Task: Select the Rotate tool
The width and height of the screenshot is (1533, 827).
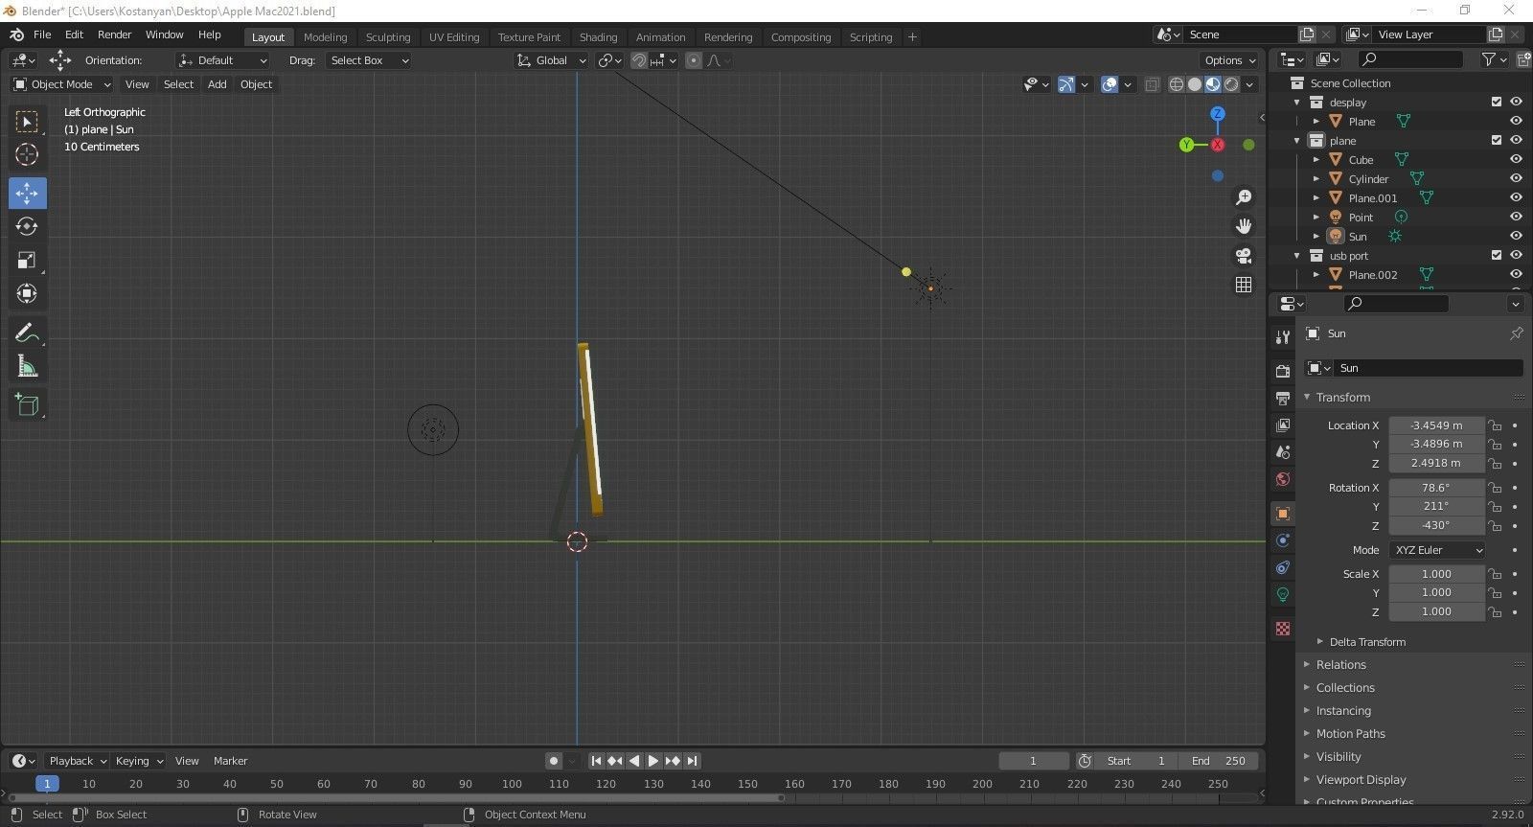Action: [27, 227]
